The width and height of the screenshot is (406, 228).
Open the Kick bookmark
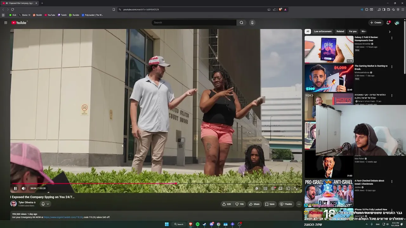13,15
